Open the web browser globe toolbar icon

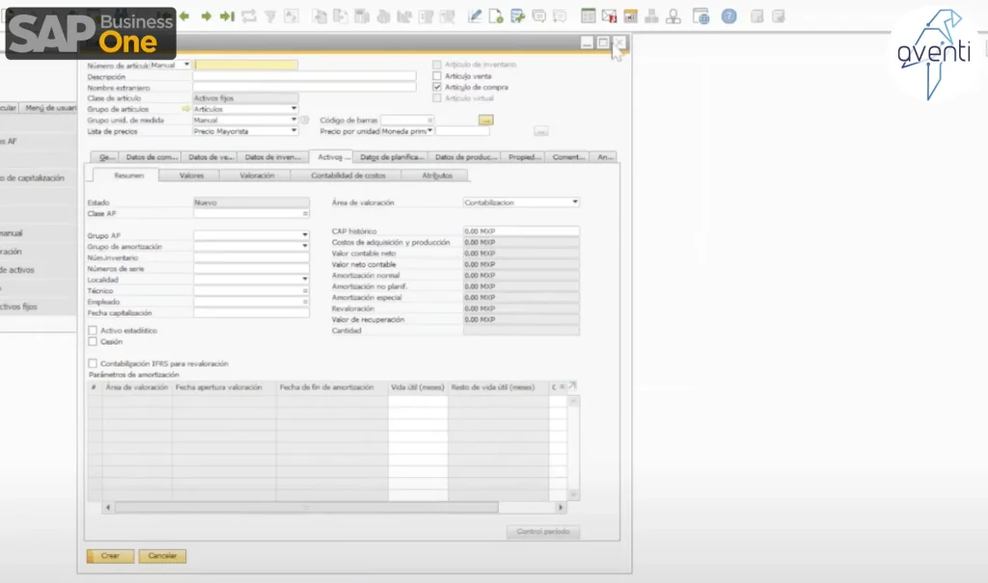pos(700,16)
